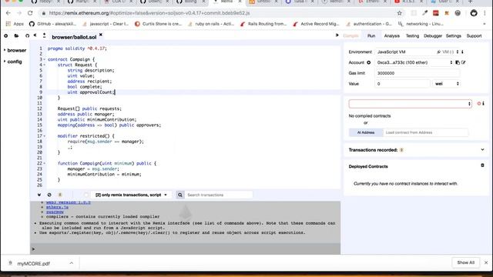493x277 pixels.
Task: Close the browser/ballot.sol editor tab
Action: click(x=101, y=35)
